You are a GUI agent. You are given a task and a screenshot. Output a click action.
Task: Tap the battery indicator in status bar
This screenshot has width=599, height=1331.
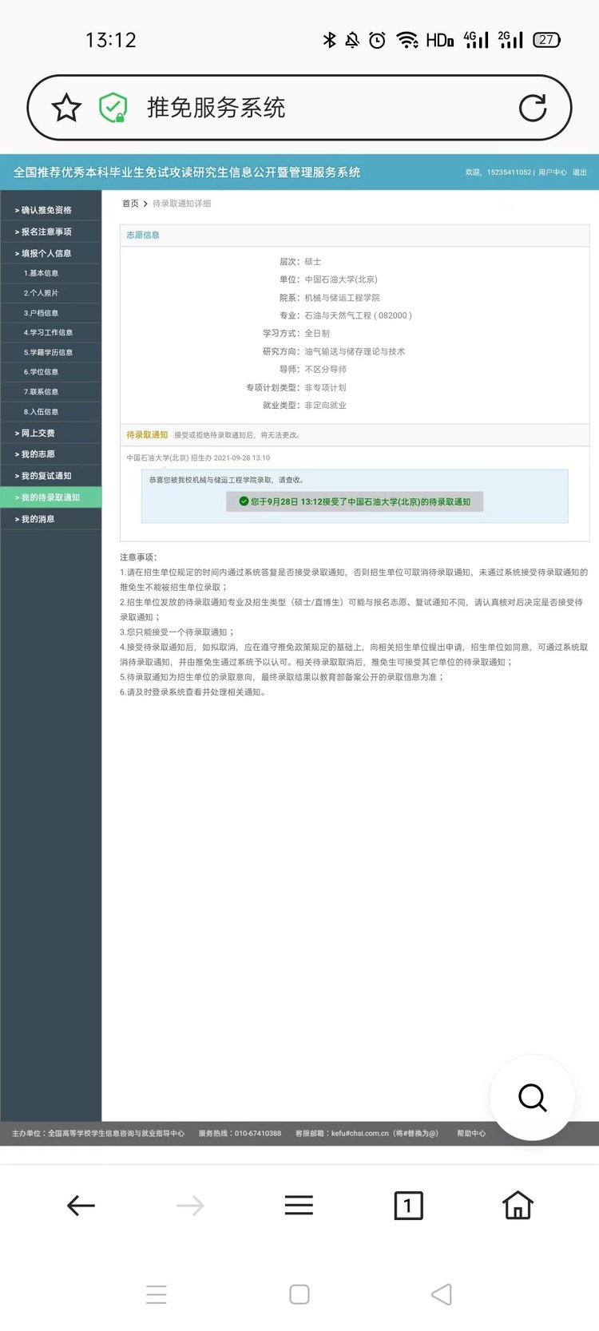547,40
